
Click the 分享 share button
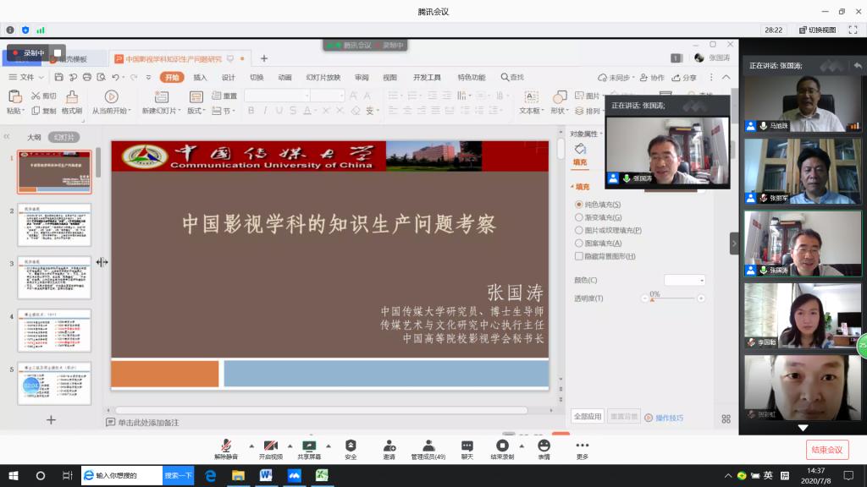tap(684, 77)
